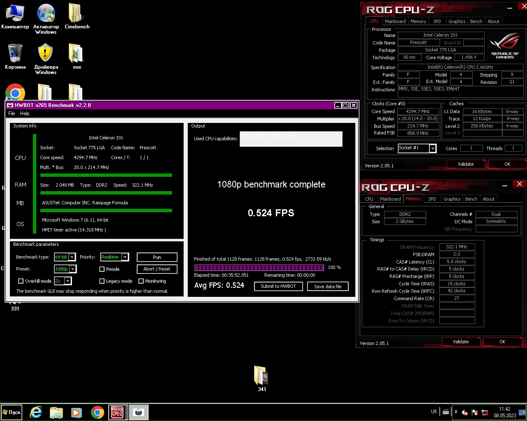The width and height of the screenshot is (527, 421).
Task: Enable the Overkill mode checkbox
Action: coord(21,281)
